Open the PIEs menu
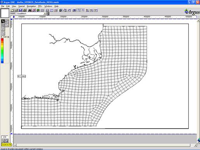This screenshot has height=150, width=200. pyautogui.click(x=40, y=6)
